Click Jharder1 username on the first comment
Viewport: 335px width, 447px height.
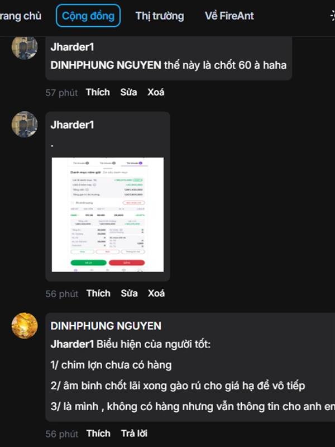click(x=72, y=47)
